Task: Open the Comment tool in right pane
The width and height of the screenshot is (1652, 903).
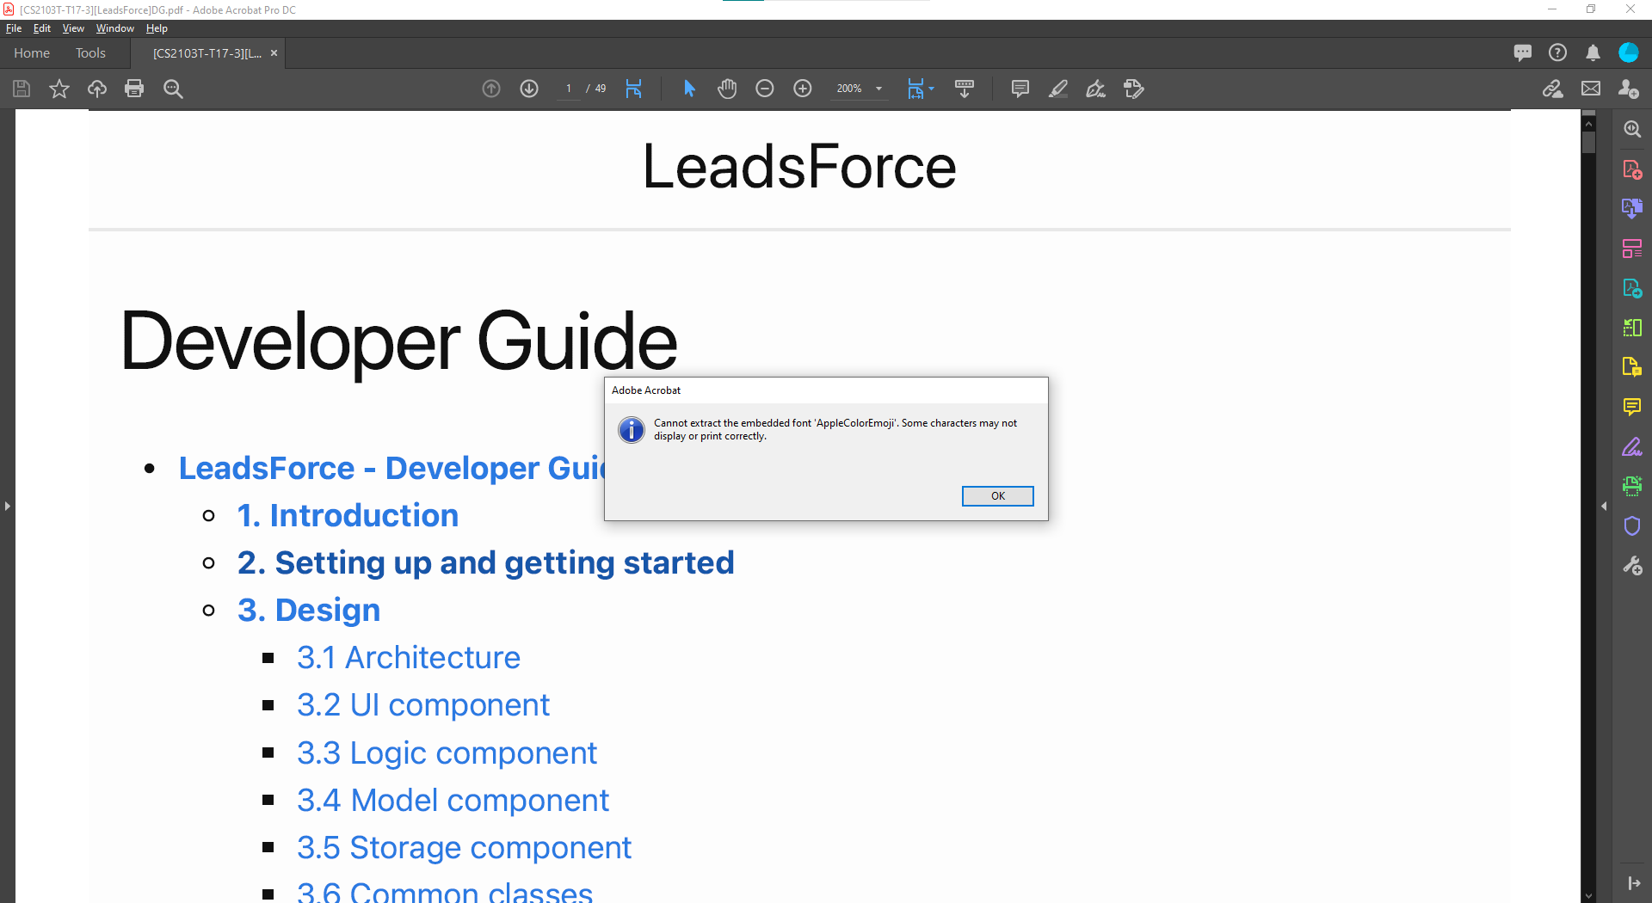Action: tap(1632, 407)
